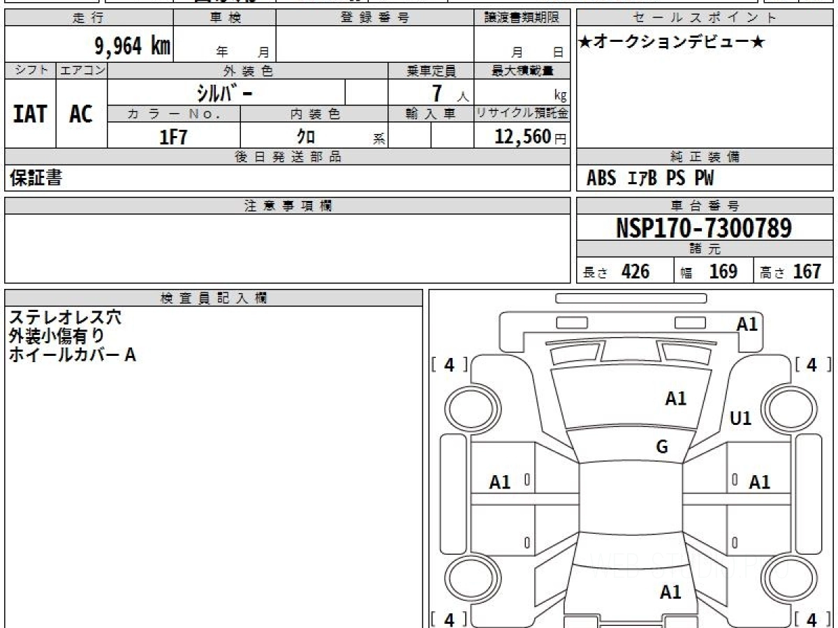Click the ★オークションデビュー★ sales point text
The image size is (838, 628).
point(672,43)
